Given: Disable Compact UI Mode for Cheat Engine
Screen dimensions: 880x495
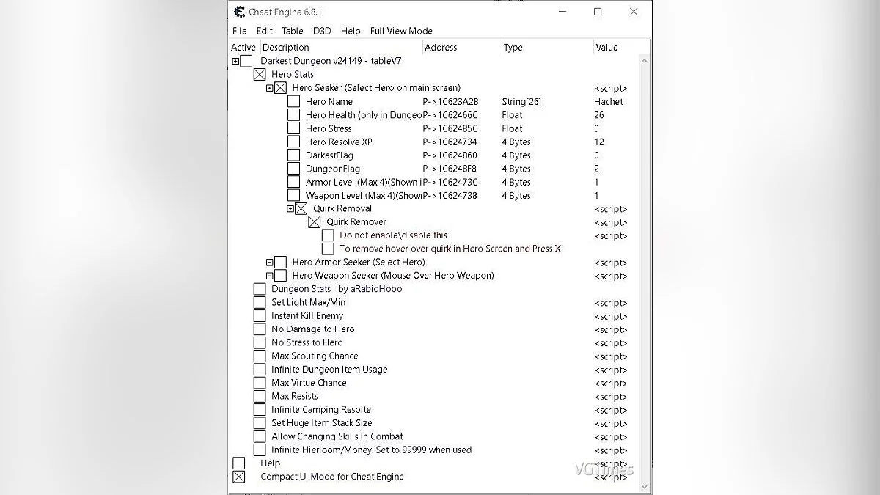Looking at the screenshot, I should click(239, 477).
